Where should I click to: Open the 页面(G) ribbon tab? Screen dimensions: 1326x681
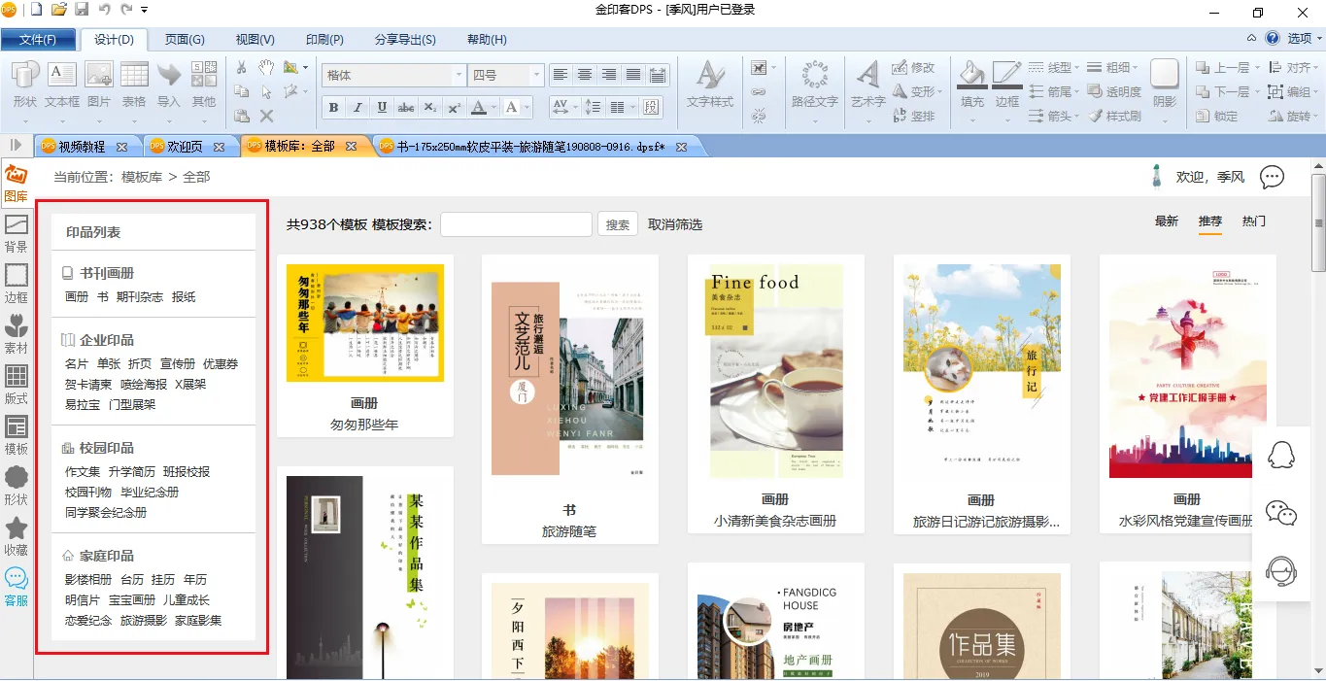pyautogui.click(x=185, y=40)
